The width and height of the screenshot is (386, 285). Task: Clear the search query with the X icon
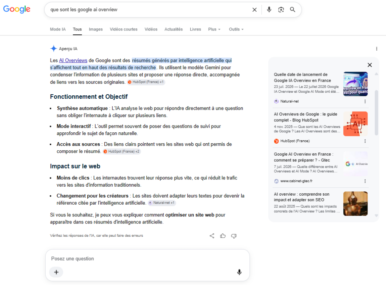(254, 9)
